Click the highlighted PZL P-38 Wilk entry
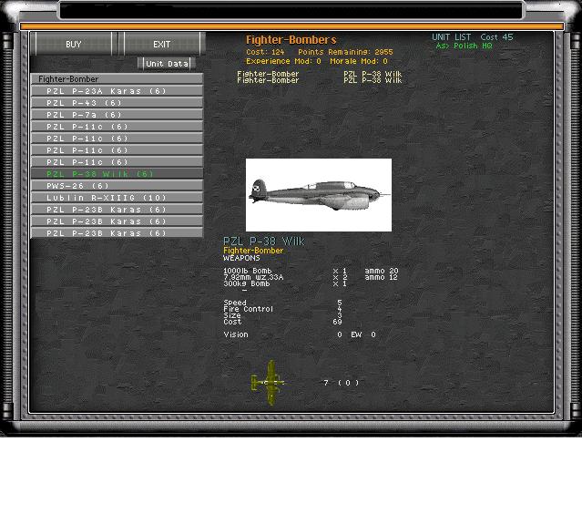 tap(117, 174)
